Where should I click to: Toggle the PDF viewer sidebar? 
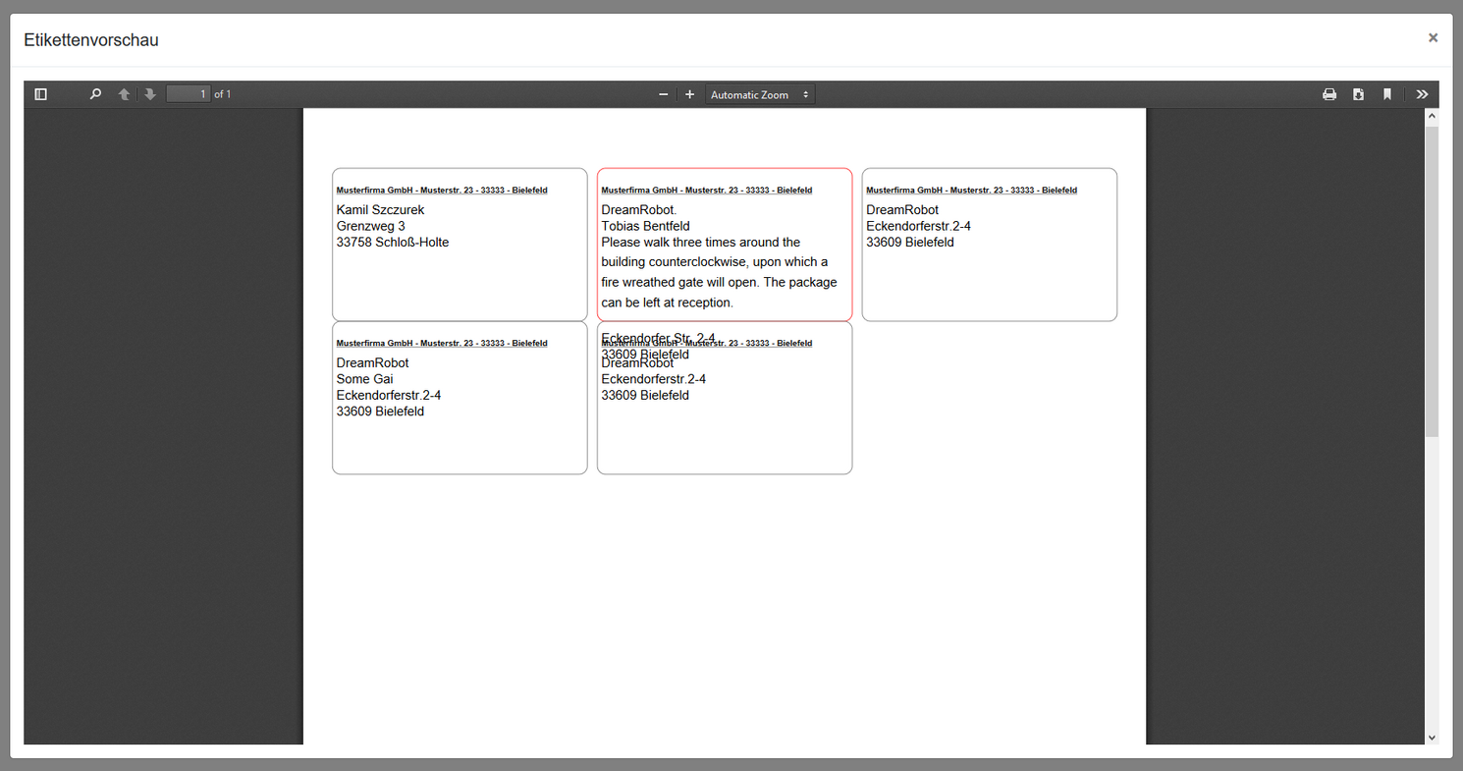(40, 94)
